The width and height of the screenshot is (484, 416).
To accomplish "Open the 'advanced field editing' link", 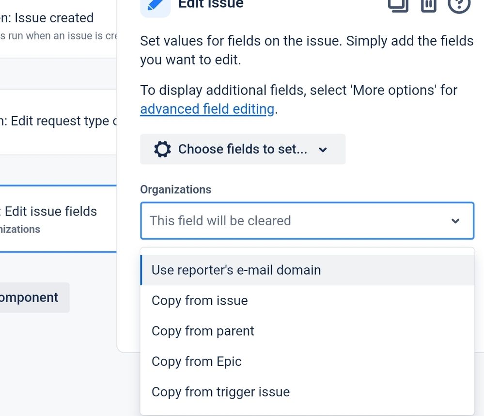I will (x=207, y=108).
